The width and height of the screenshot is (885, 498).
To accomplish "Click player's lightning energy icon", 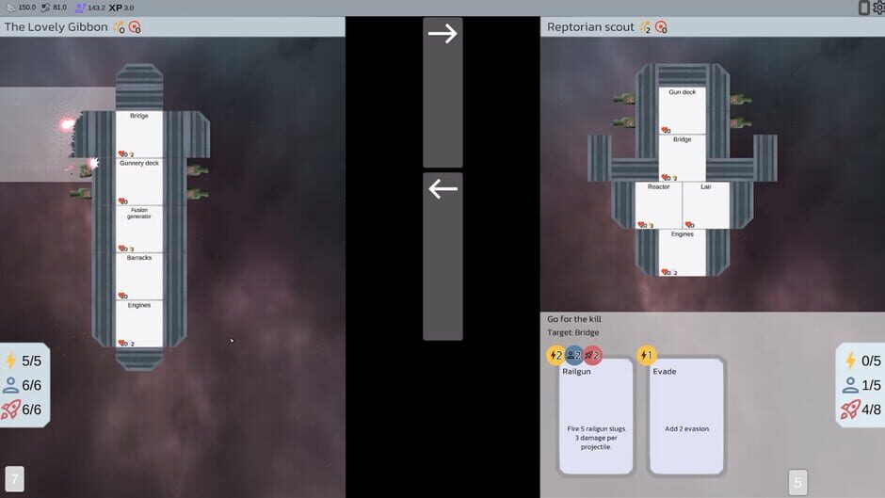I will pos(10,361).
